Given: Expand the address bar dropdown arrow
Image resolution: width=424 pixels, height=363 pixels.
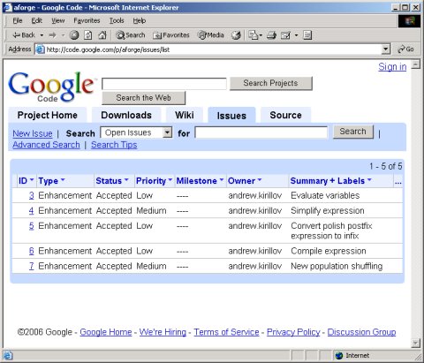Looking at the screenshot, I should coord(385,49).
